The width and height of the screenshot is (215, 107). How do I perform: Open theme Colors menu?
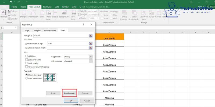tap(13, 11)
